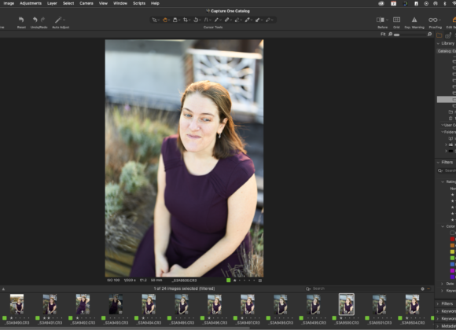Filter by red color tag
The width and height of the screenshot is (456, 330).
coord(452,239)
